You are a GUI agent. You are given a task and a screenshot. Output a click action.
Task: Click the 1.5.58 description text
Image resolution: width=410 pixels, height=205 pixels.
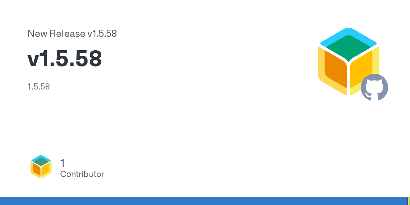click(39, 87)
